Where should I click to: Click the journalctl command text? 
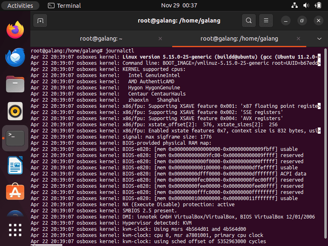click(120, 51)
